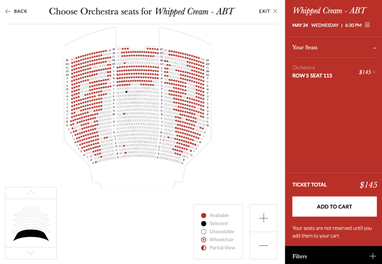This screenshot has width=382, height=264.
Task: Click the Whipped Cream - ABT sidebar title
Action: coord(329,11)
